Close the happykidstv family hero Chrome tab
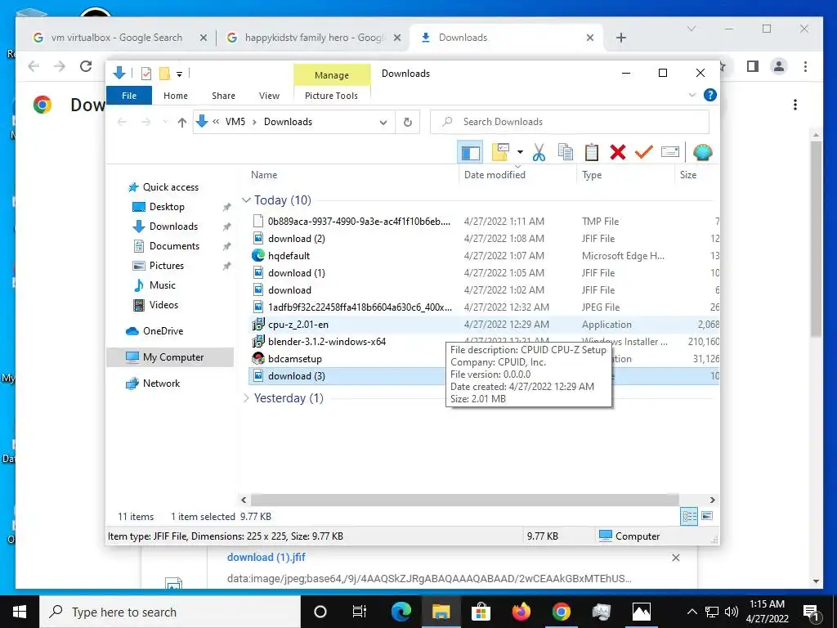The width and height of the screenshot is (837, 628). (397, 38)
